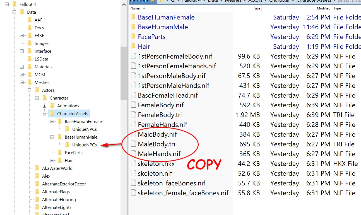
Task: Click the Images folder icon in tree
Action: coord(30,43)
